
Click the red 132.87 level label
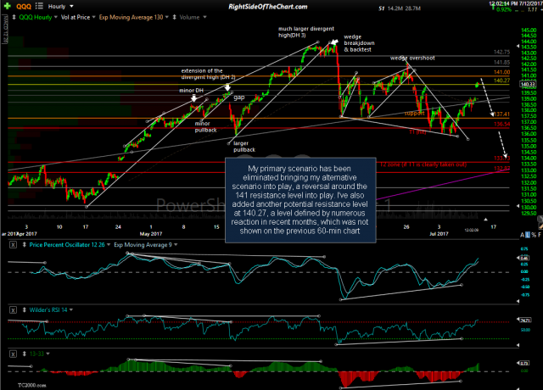pos(501,168)
